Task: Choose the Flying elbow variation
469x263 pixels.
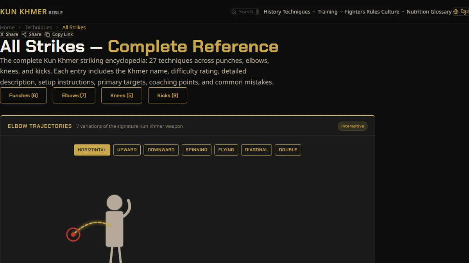Action: point(226,150)
